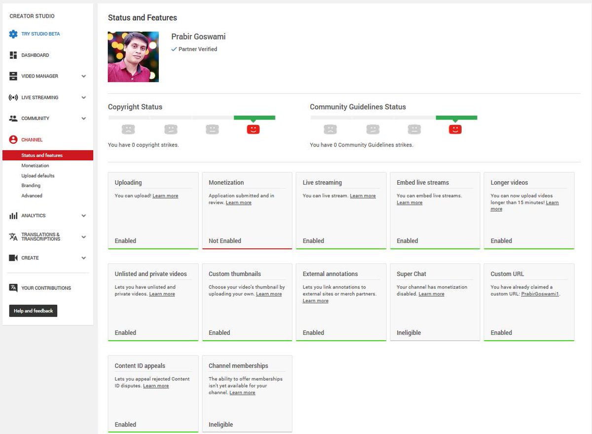The width and height of the screenshot is (592, 434).
Task: Click the Create camera icon
Action: (x=13, y=258)
